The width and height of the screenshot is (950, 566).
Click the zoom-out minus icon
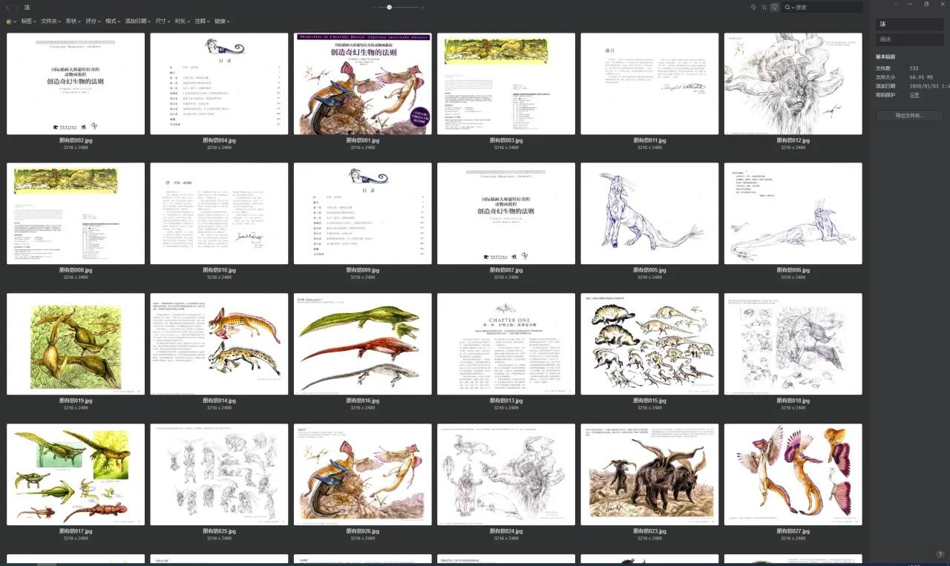375,7
